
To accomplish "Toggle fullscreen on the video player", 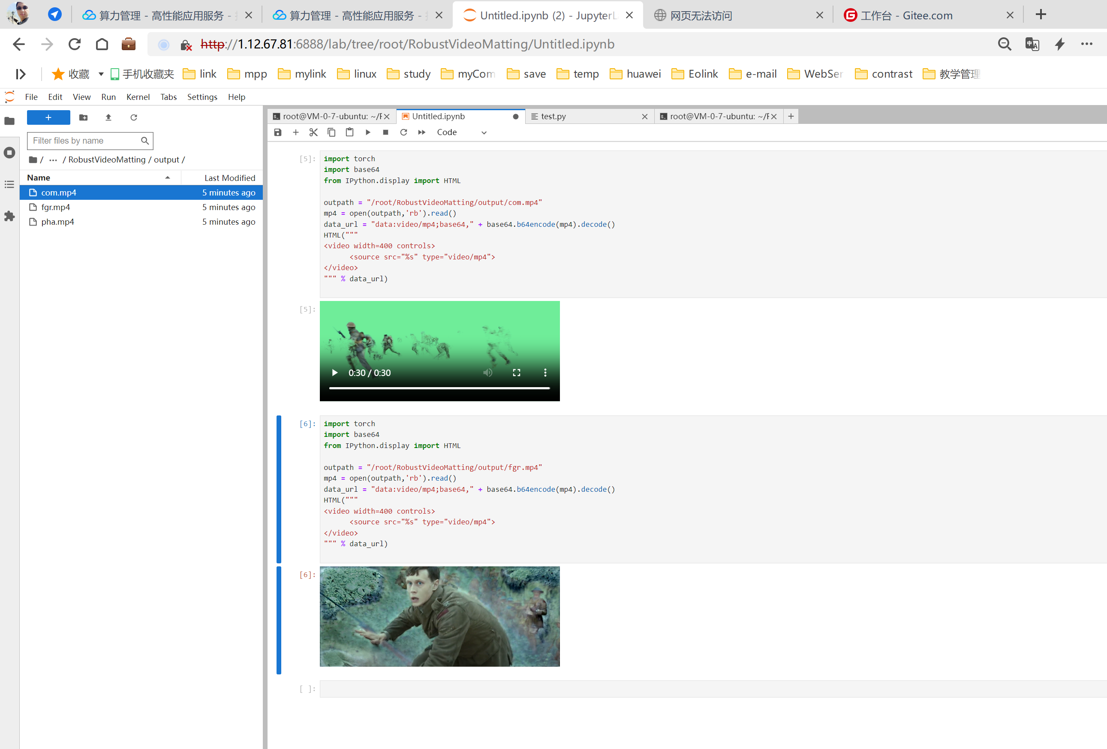I will coord(517,373).
